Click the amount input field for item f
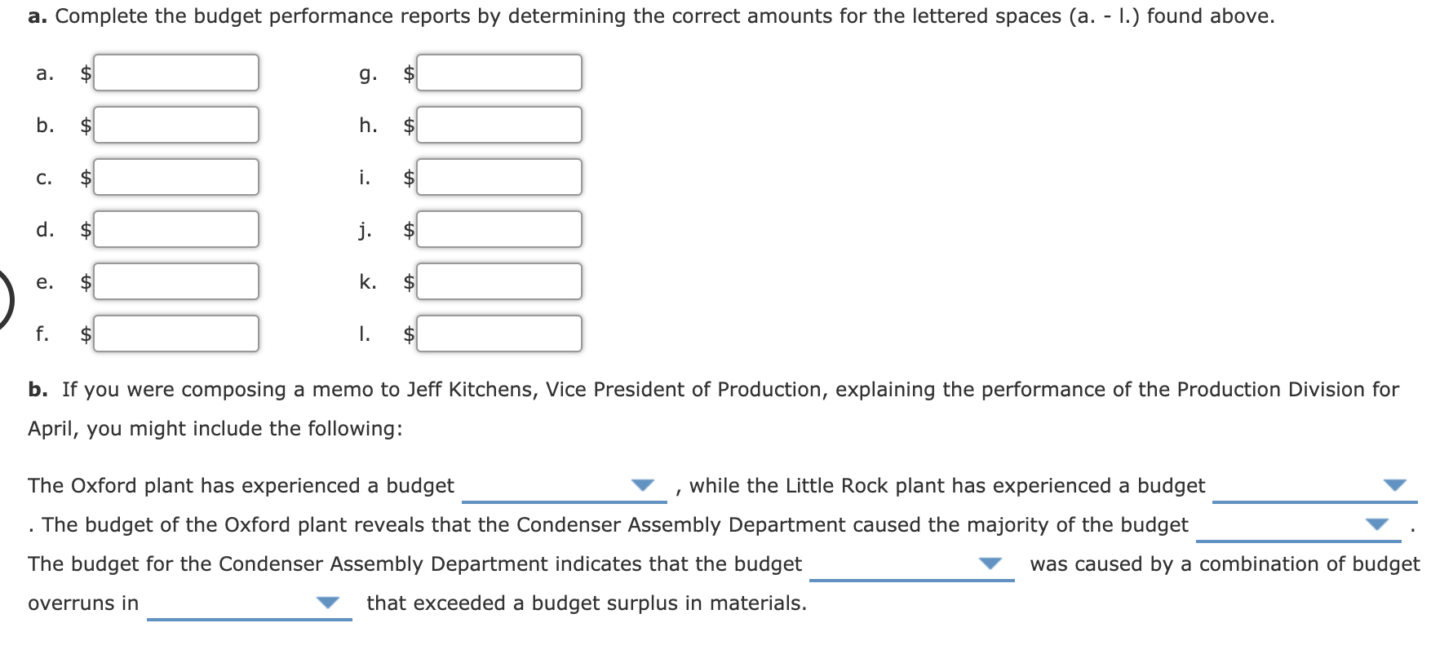Screen dimensions: 1431x654 [175, 334]
